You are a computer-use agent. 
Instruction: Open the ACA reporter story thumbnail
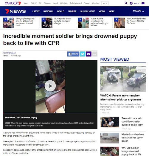click(47, 23)
